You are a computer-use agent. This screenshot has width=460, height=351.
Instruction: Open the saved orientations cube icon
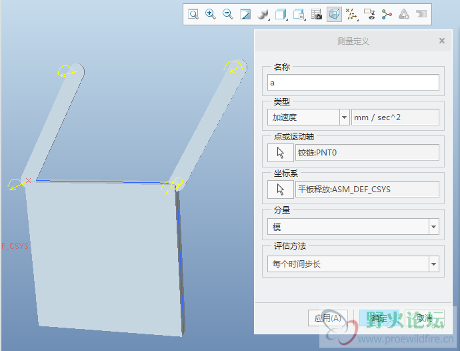(281, 14)
